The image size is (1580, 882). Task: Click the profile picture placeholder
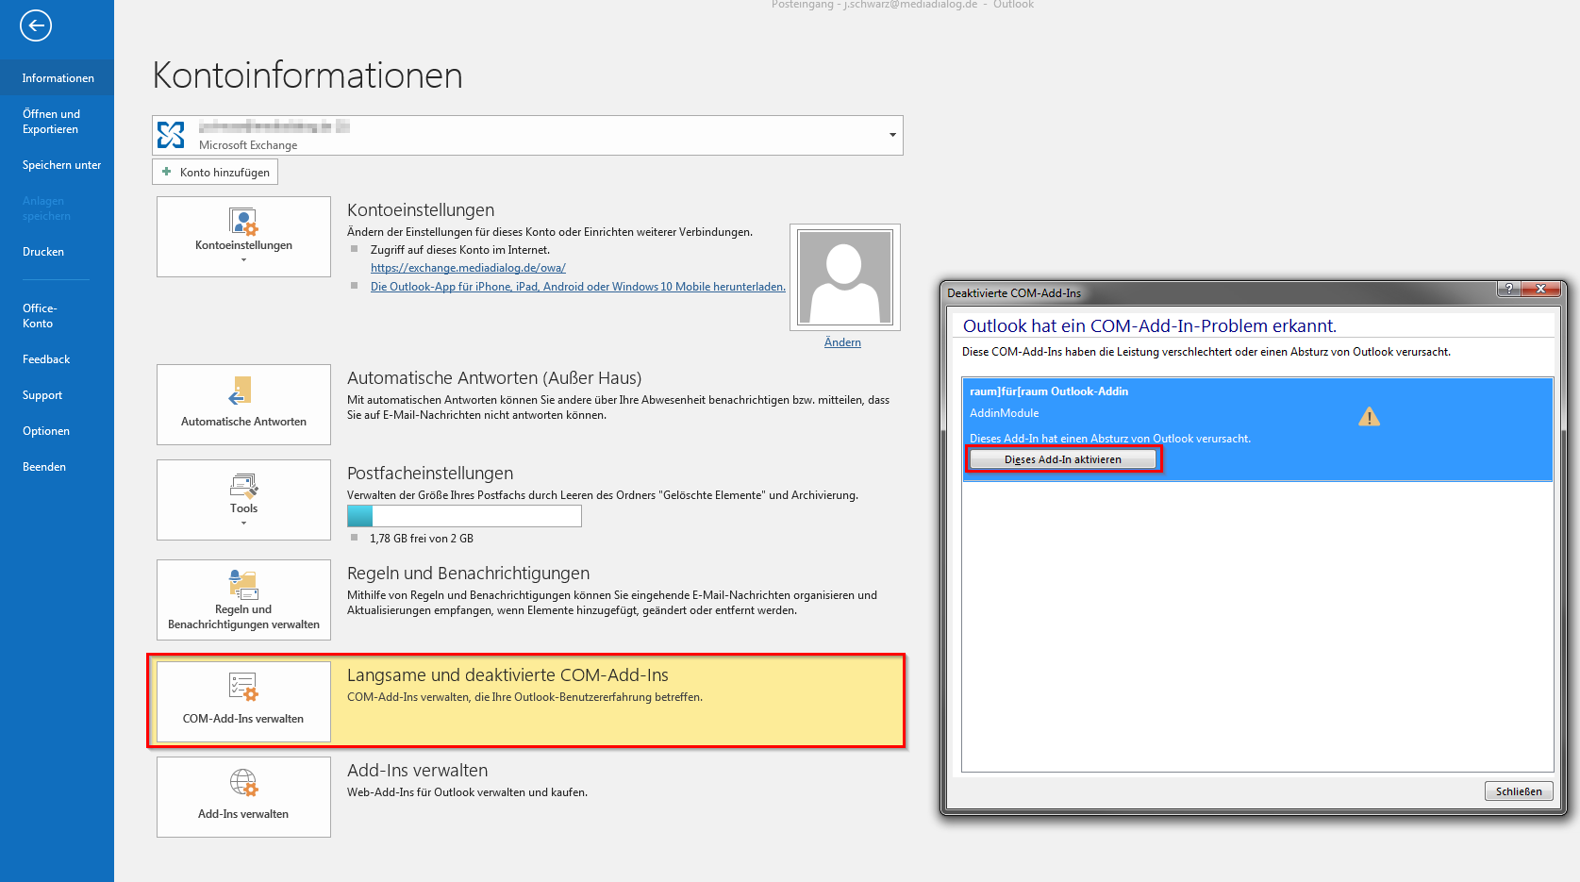845,277
